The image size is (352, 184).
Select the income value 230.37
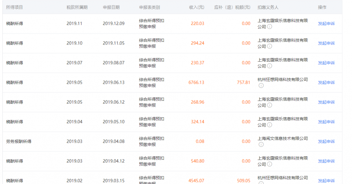tap(198, 63)
